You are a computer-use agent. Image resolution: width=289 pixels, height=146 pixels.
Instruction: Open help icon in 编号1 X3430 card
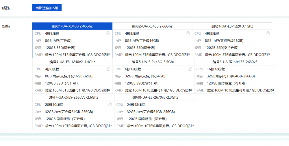(108, 33)
